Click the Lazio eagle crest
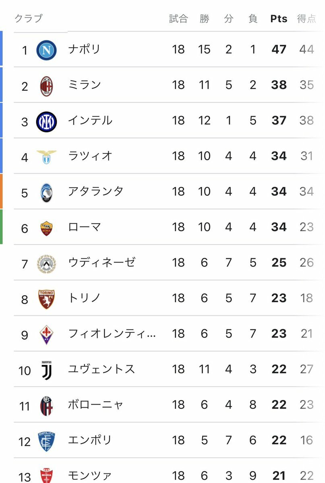 [x=46, y=157]
